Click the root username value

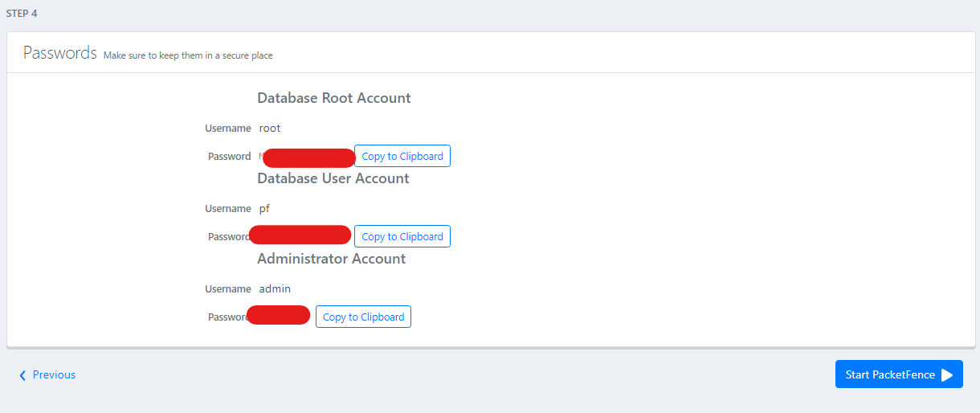point(270,128)
